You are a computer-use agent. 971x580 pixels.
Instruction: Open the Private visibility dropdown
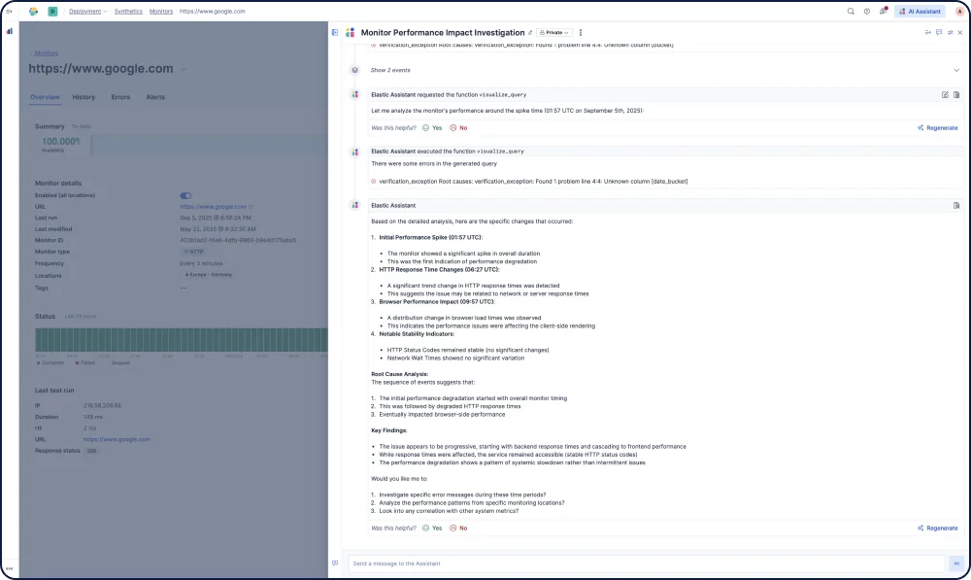tap(553, 31)
